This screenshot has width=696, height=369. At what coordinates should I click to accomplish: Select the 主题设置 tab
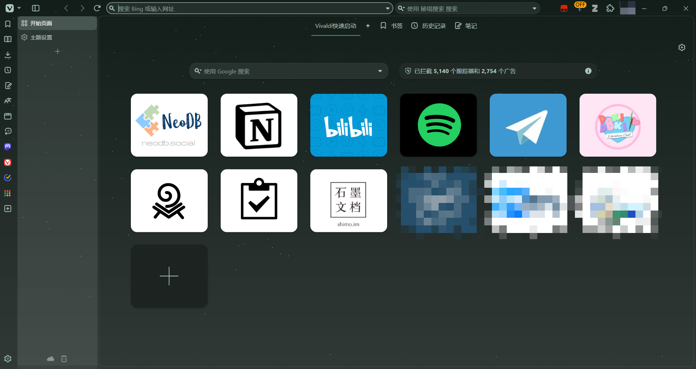pyautogui.click(x=57, y=37)
